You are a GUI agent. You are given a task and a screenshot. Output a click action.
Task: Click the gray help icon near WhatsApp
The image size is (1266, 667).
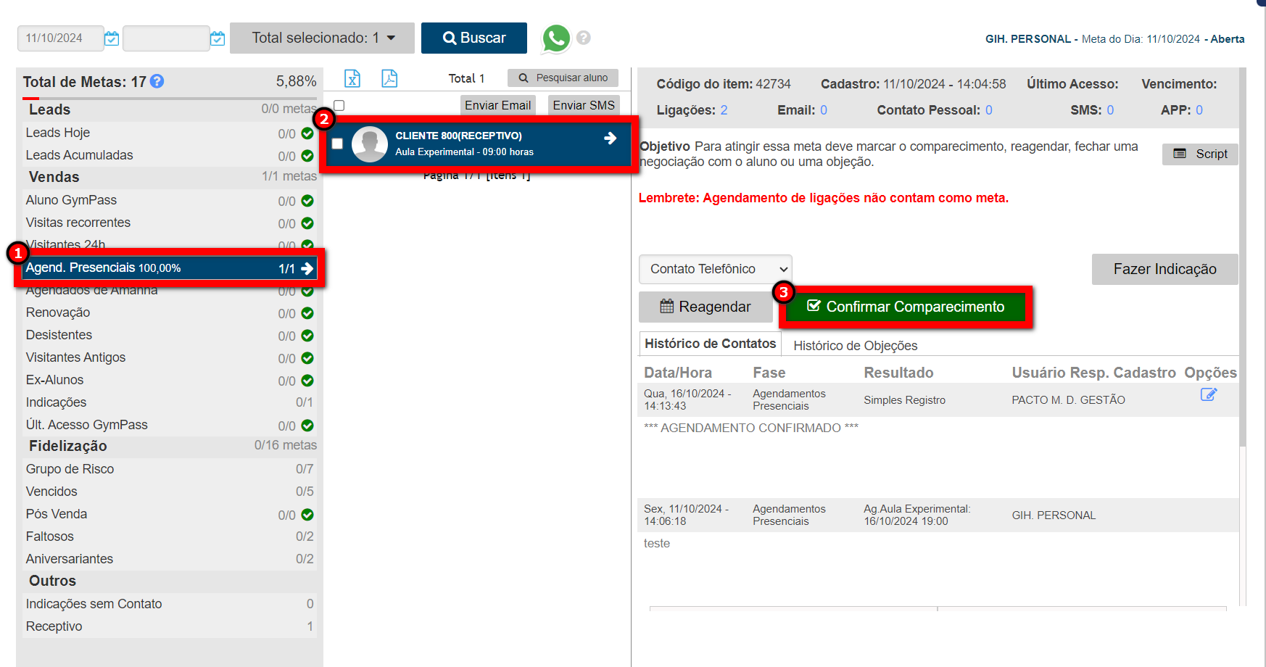point(584,38)
